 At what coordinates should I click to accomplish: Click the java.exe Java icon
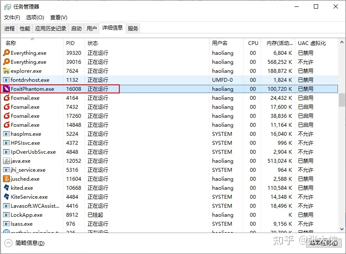coord(6,161)
